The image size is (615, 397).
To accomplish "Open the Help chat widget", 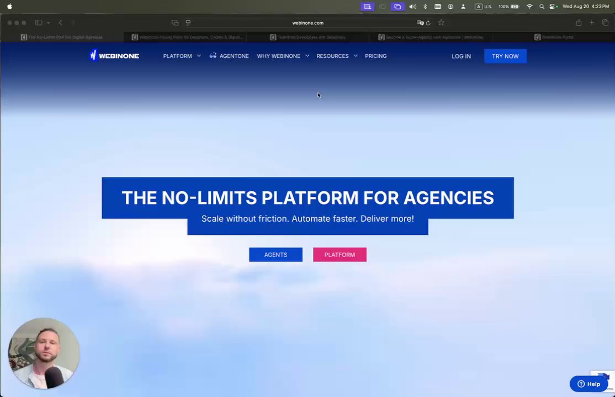I will (589, 384).
